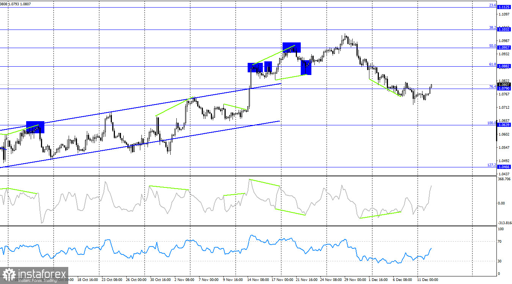
Task: Click the 17 Nov 00:00 time label
Action: (283, 280)
